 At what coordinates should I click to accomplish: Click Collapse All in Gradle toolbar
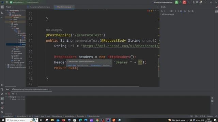(178, 11)
